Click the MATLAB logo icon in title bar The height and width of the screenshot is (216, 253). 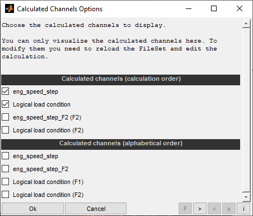pos(10,8)
